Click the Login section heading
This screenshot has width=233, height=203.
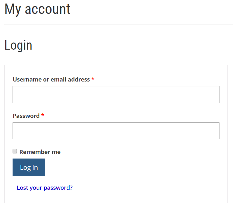tap(18, 45)
